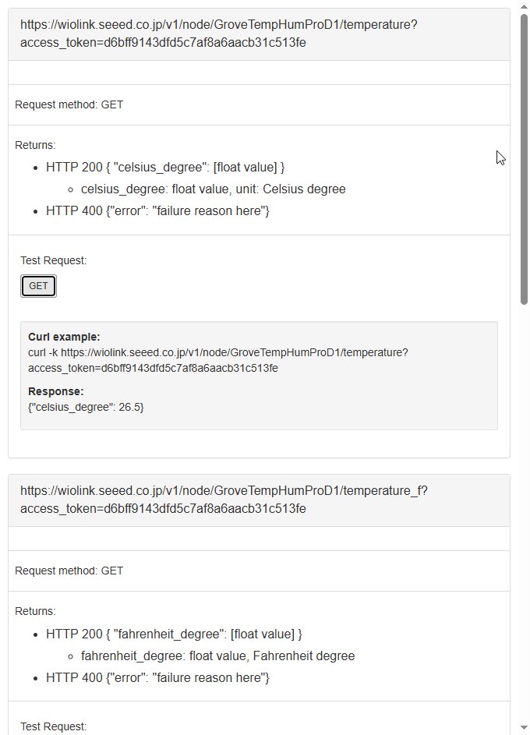The height and width of the screenshot is (735, 530).
Task: Click the Returns label in the first section
Action: point(30,145)
